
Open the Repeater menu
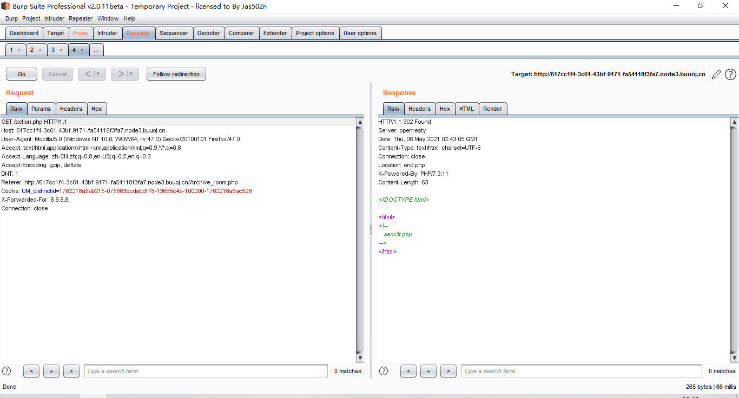click(x=81, y=18)
